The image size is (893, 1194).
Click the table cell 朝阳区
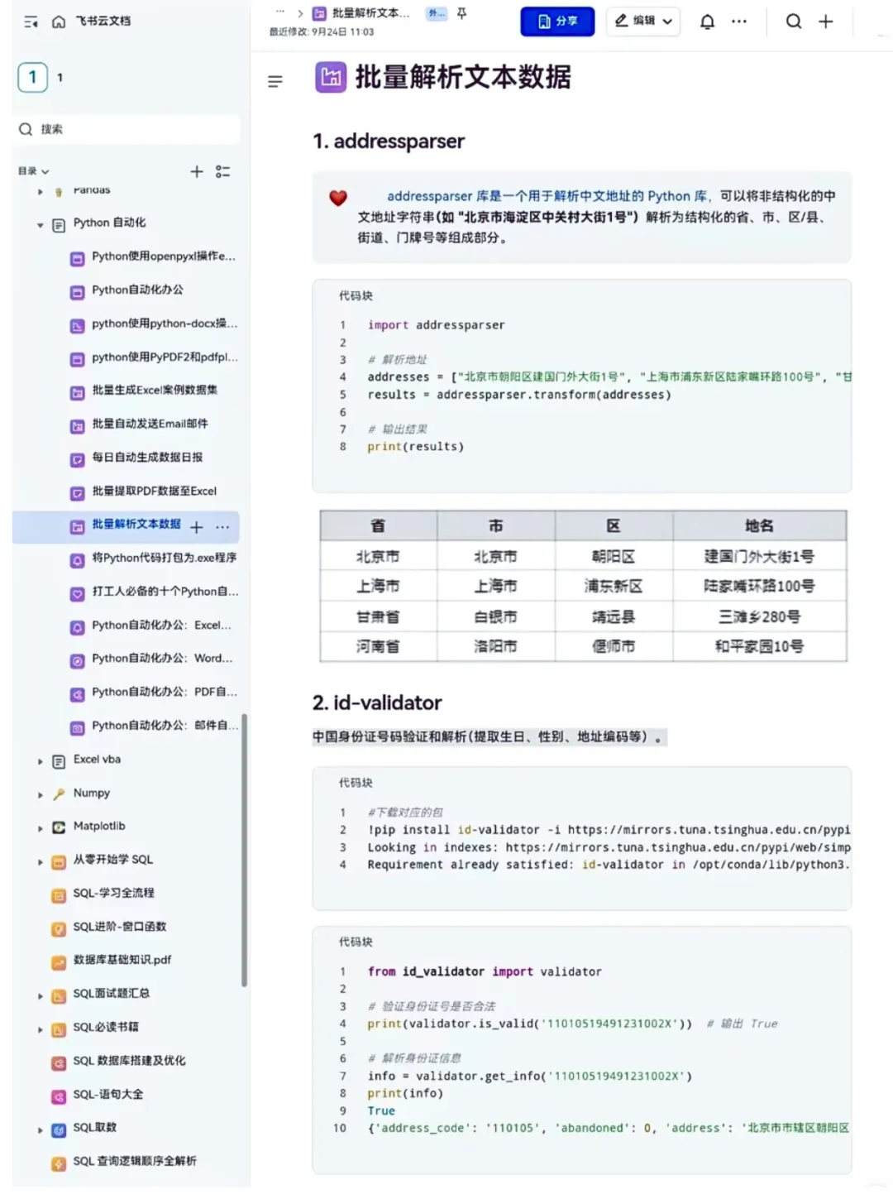tap(614, 557)
